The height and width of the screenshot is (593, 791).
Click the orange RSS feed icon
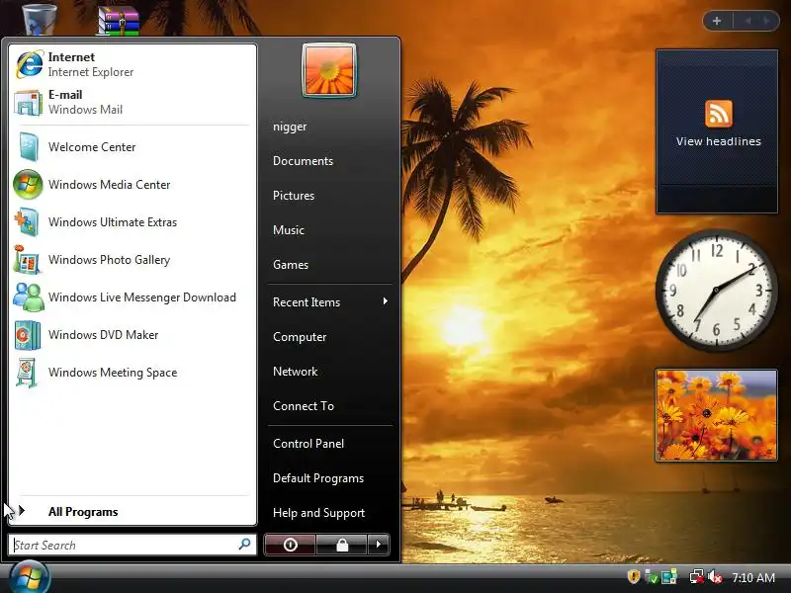click(719, 114)
